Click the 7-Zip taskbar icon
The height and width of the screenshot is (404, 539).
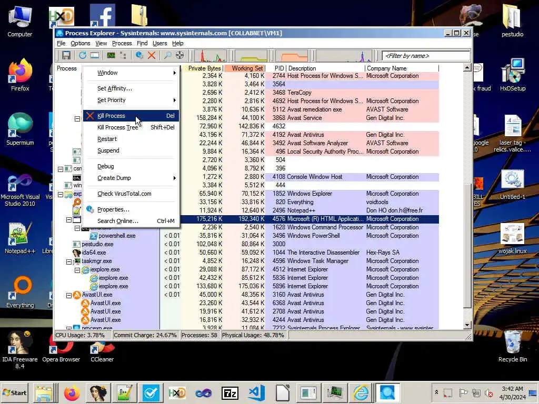[230, 392]
